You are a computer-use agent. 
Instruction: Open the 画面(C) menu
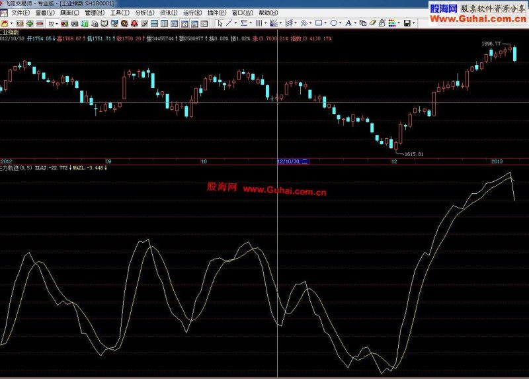(70, 13)
